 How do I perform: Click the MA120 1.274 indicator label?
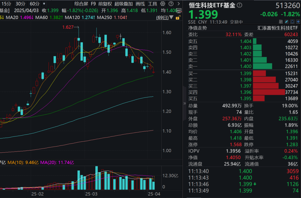point(80,17)
